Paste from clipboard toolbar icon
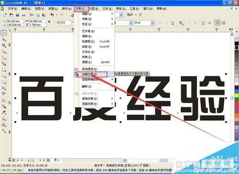This screenshot has width=239, height=174. pyautogui.click(x=44, y=15)
